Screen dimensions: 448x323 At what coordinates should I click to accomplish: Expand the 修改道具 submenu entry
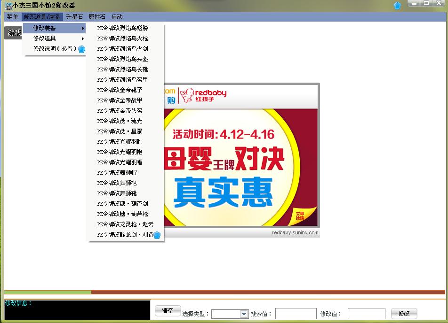click(x=55, y=38)
